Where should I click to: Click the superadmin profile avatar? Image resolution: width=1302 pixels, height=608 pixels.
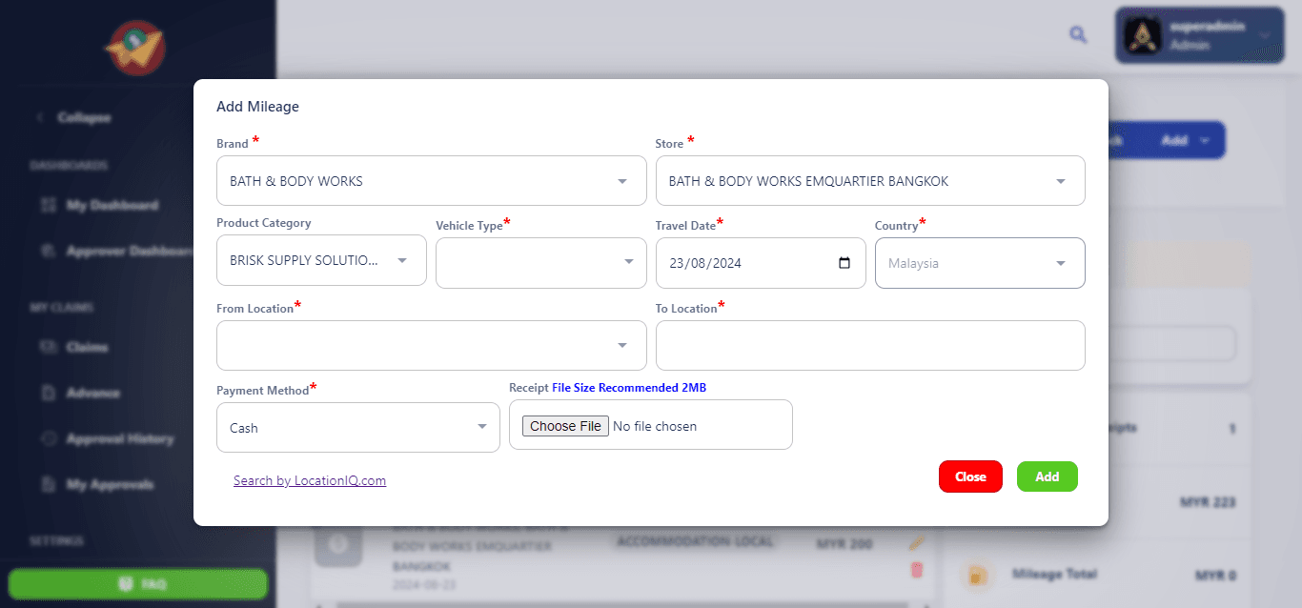(1142, 35)
